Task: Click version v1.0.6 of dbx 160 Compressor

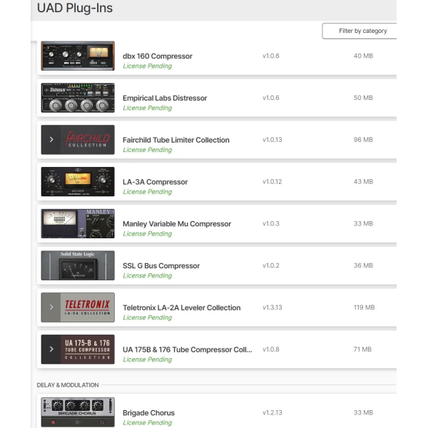Action: pyautogui.click(x=271, y=56)
